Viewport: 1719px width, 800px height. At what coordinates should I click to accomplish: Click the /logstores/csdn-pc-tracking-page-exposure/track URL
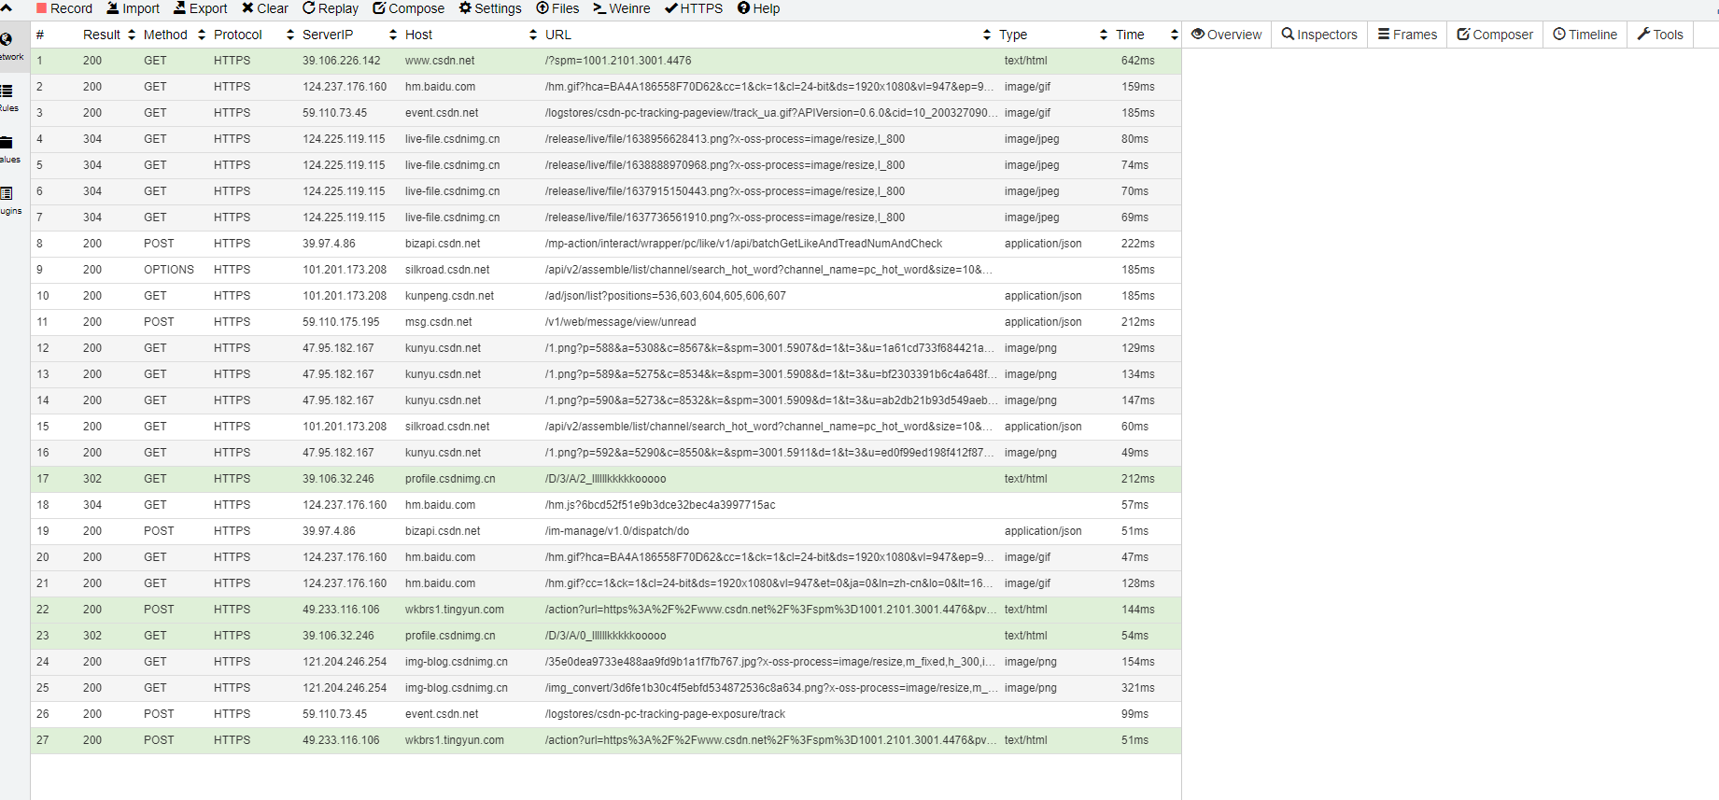click(x=666, y=714)
